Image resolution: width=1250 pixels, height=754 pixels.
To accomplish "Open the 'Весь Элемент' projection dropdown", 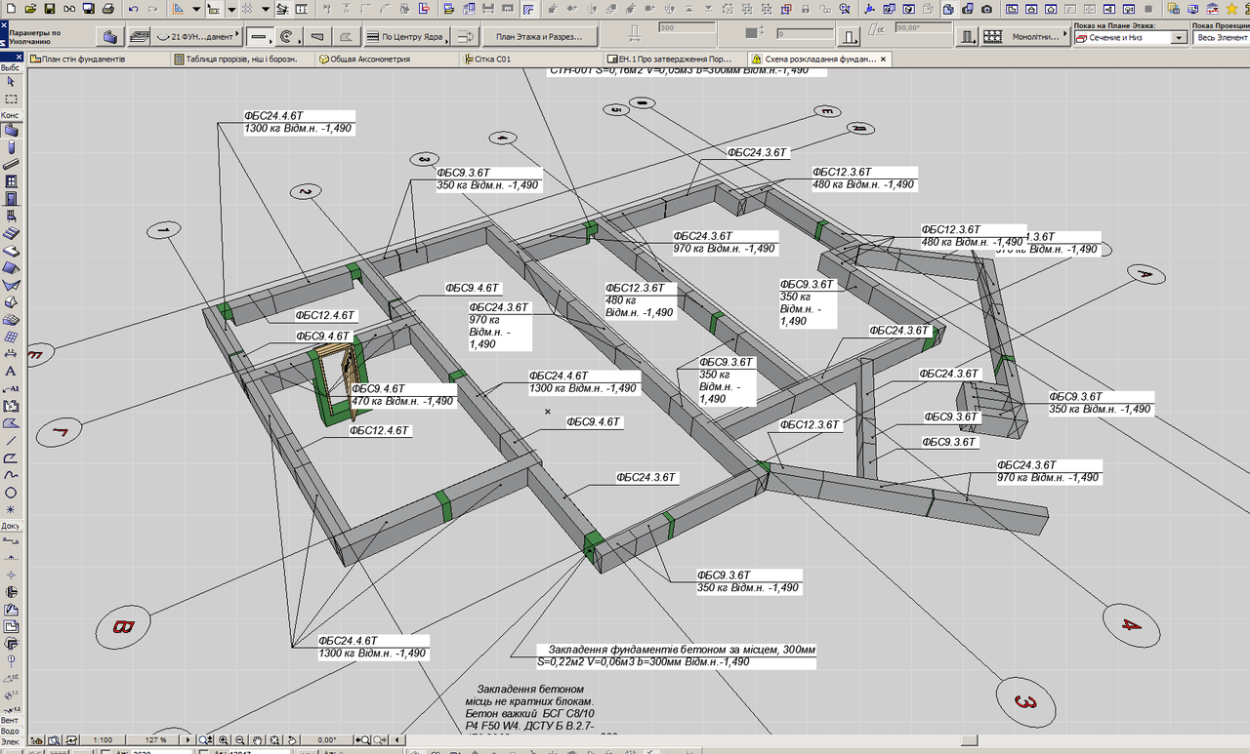I will coord(1221,37).
